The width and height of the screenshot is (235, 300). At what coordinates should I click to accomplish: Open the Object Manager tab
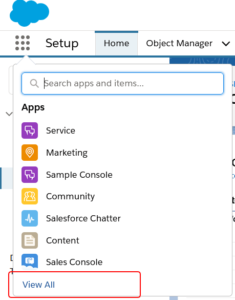tap(179, 43)
